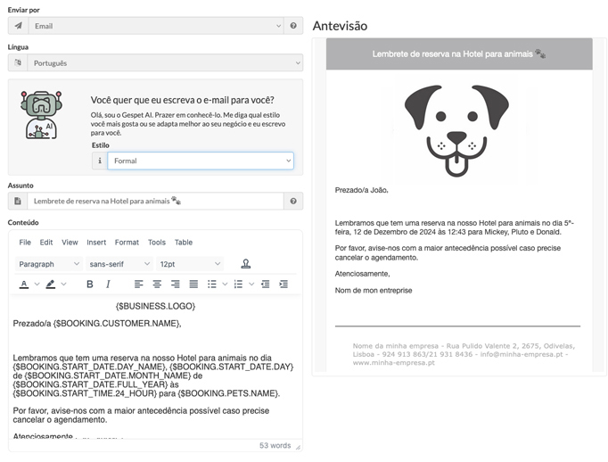608x462 pixels.
Task: Expand numbered list style arrow
Action: click(x=251, y=284)
